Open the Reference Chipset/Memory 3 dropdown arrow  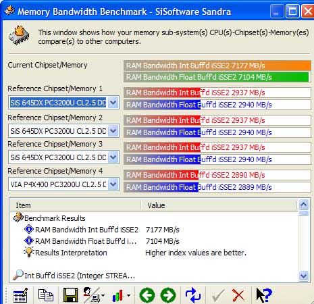pos(113,157)
